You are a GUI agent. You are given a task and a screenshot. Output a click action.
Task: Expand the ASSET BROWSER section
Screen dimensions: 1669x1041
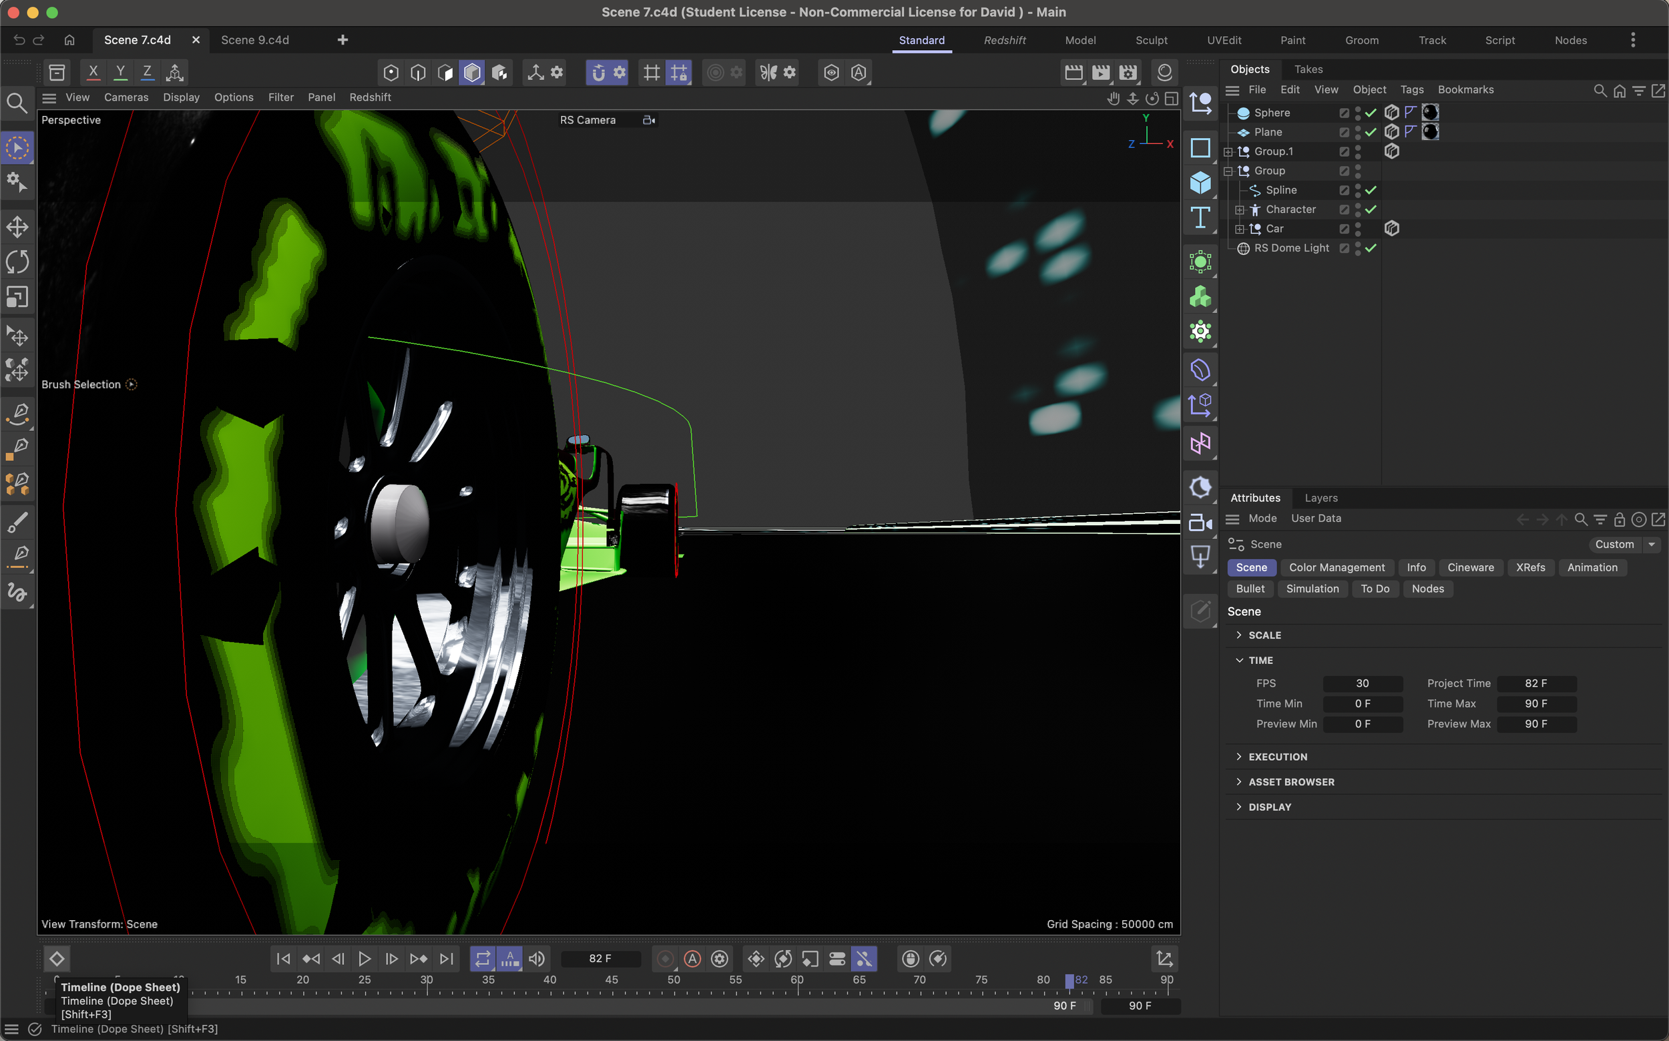[x=1239, y=781]
